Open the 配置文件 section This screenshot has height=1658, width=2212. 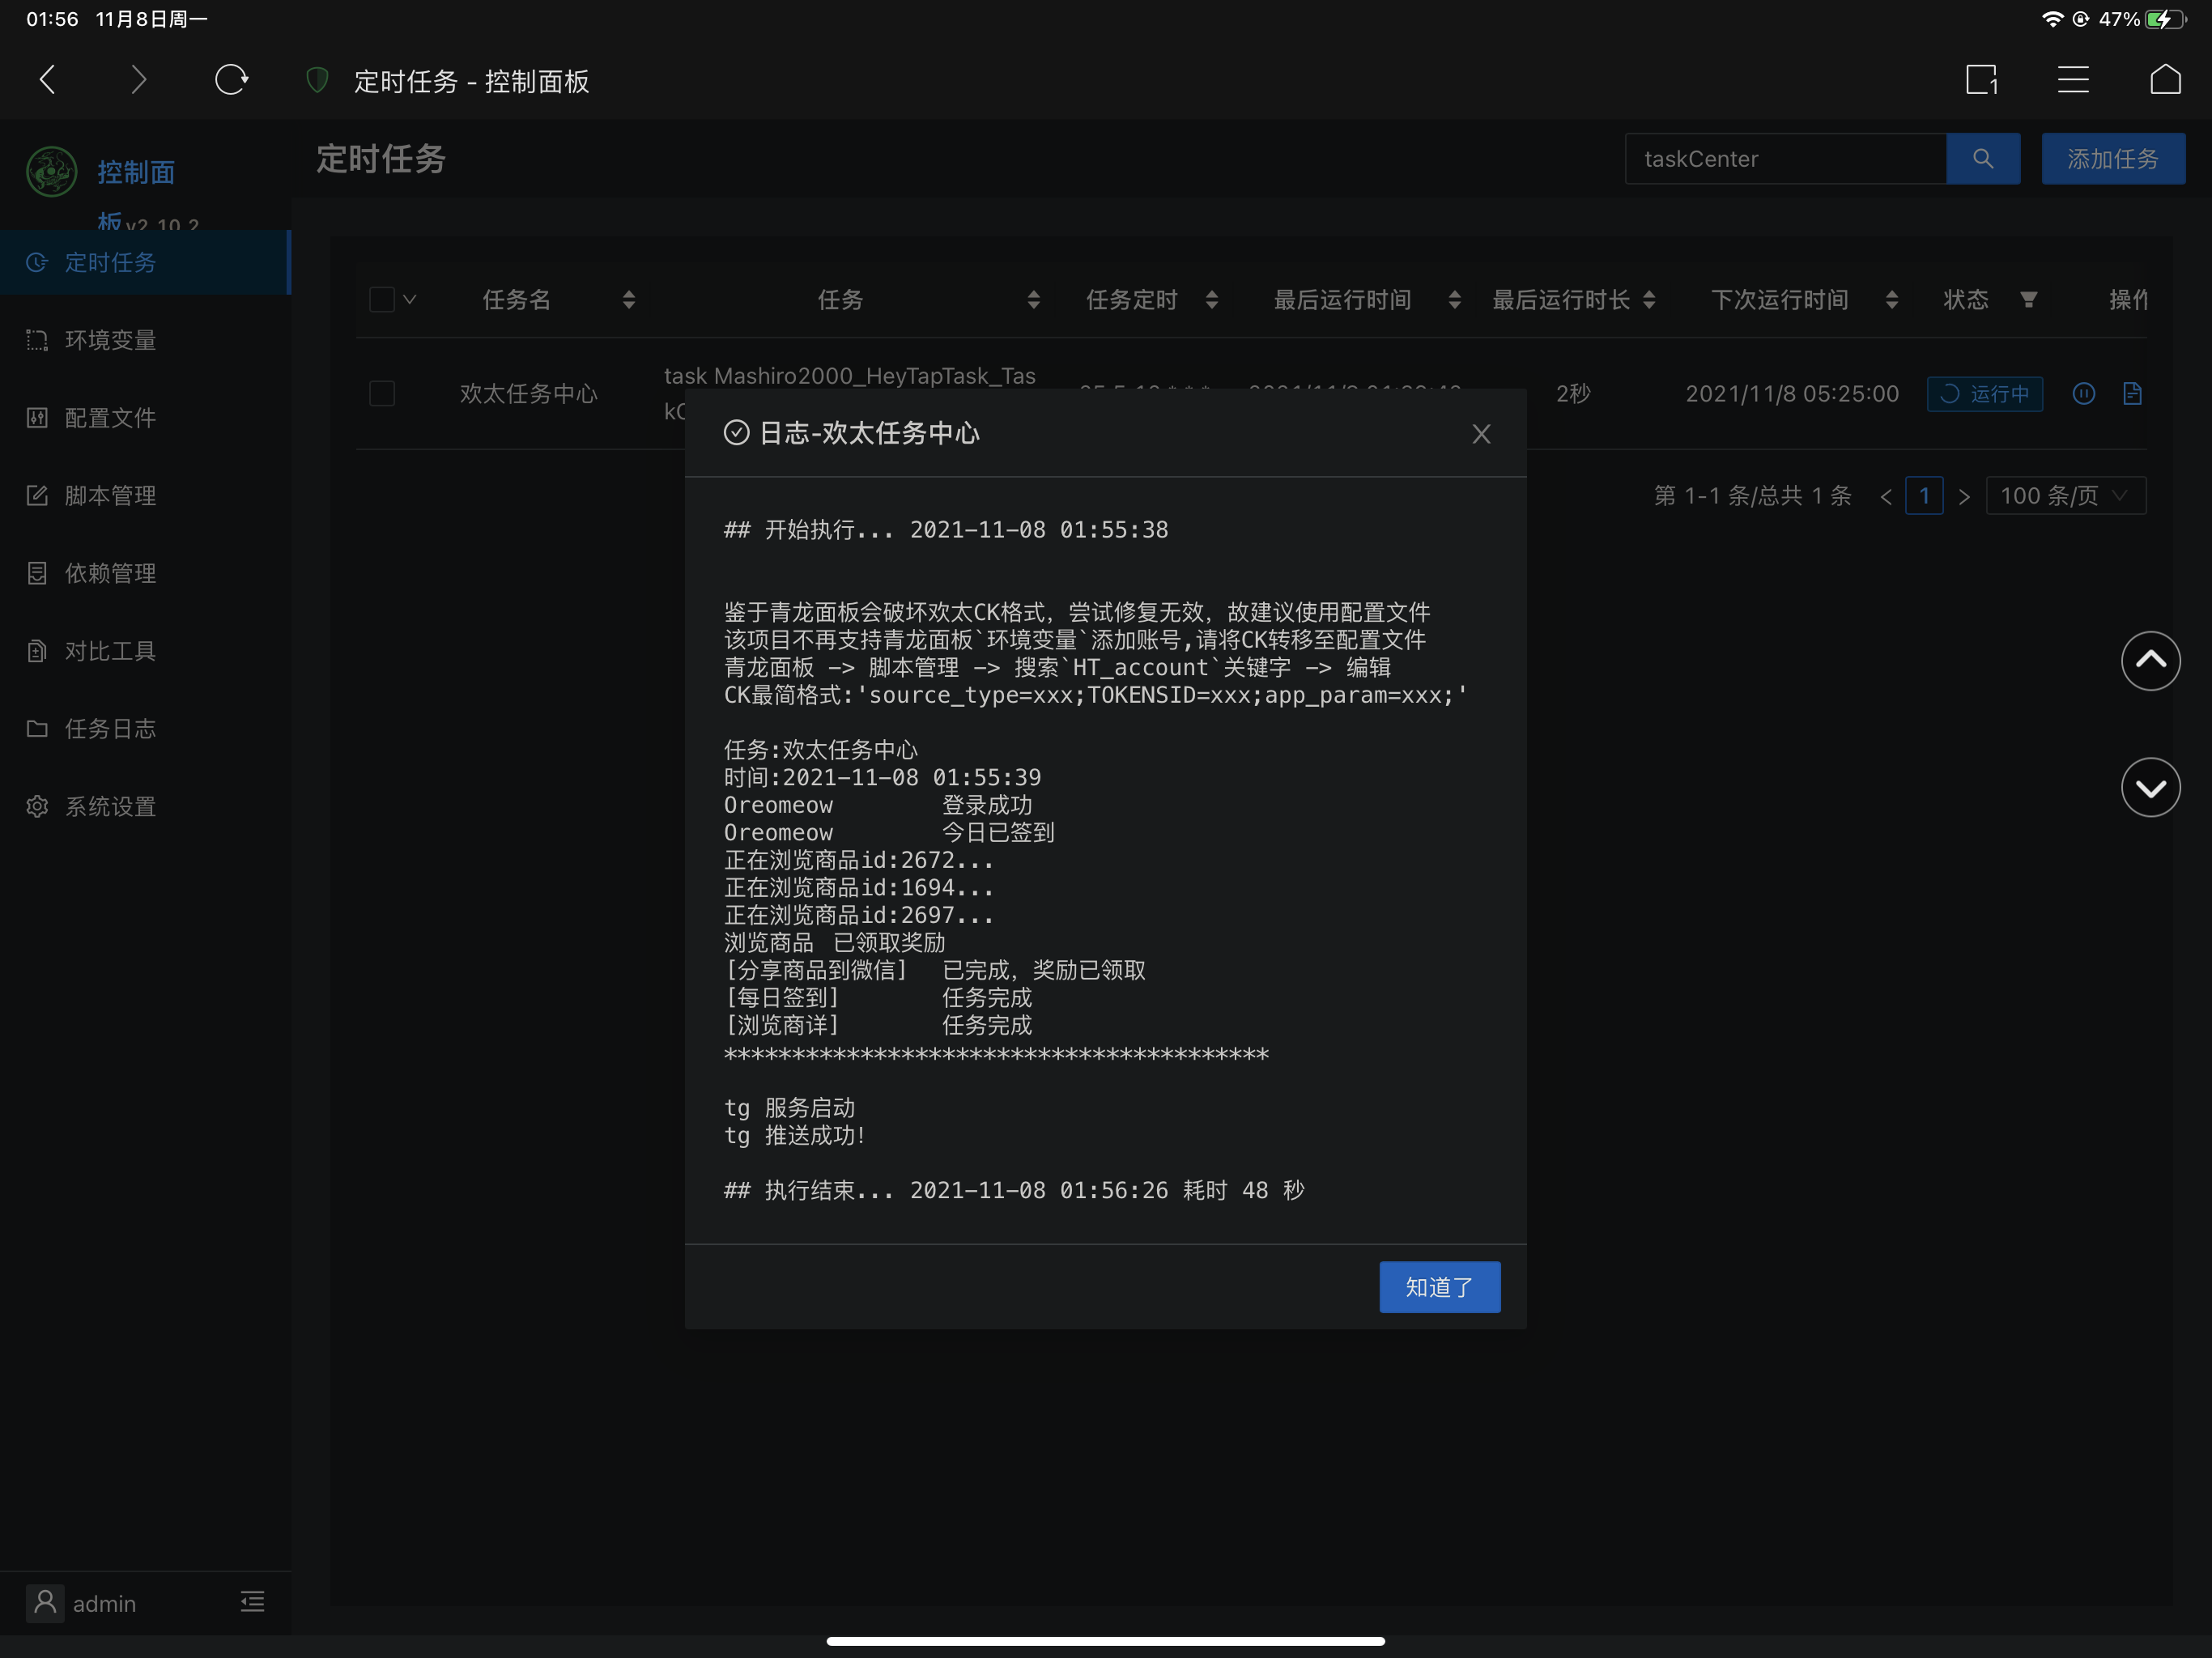110,417
